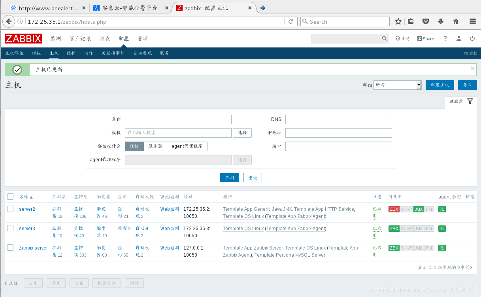The image size is (481, 297).
Task: Open the 群组 dropdown
Action: pos(398,85)
